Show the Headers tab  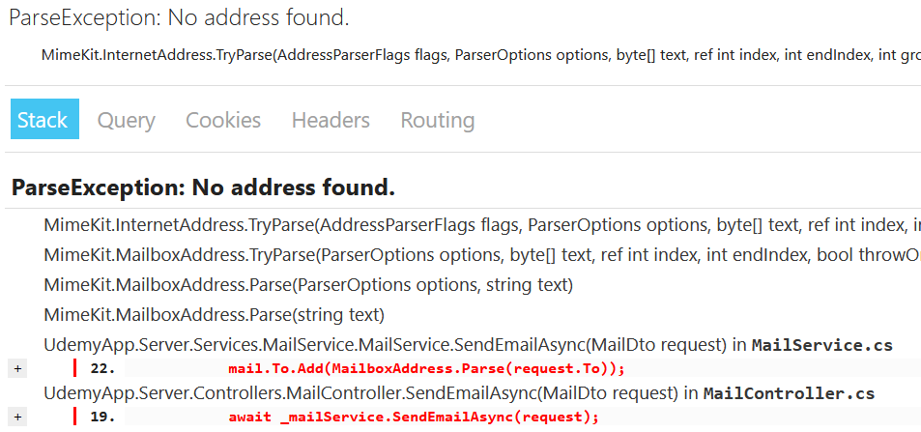331,120
